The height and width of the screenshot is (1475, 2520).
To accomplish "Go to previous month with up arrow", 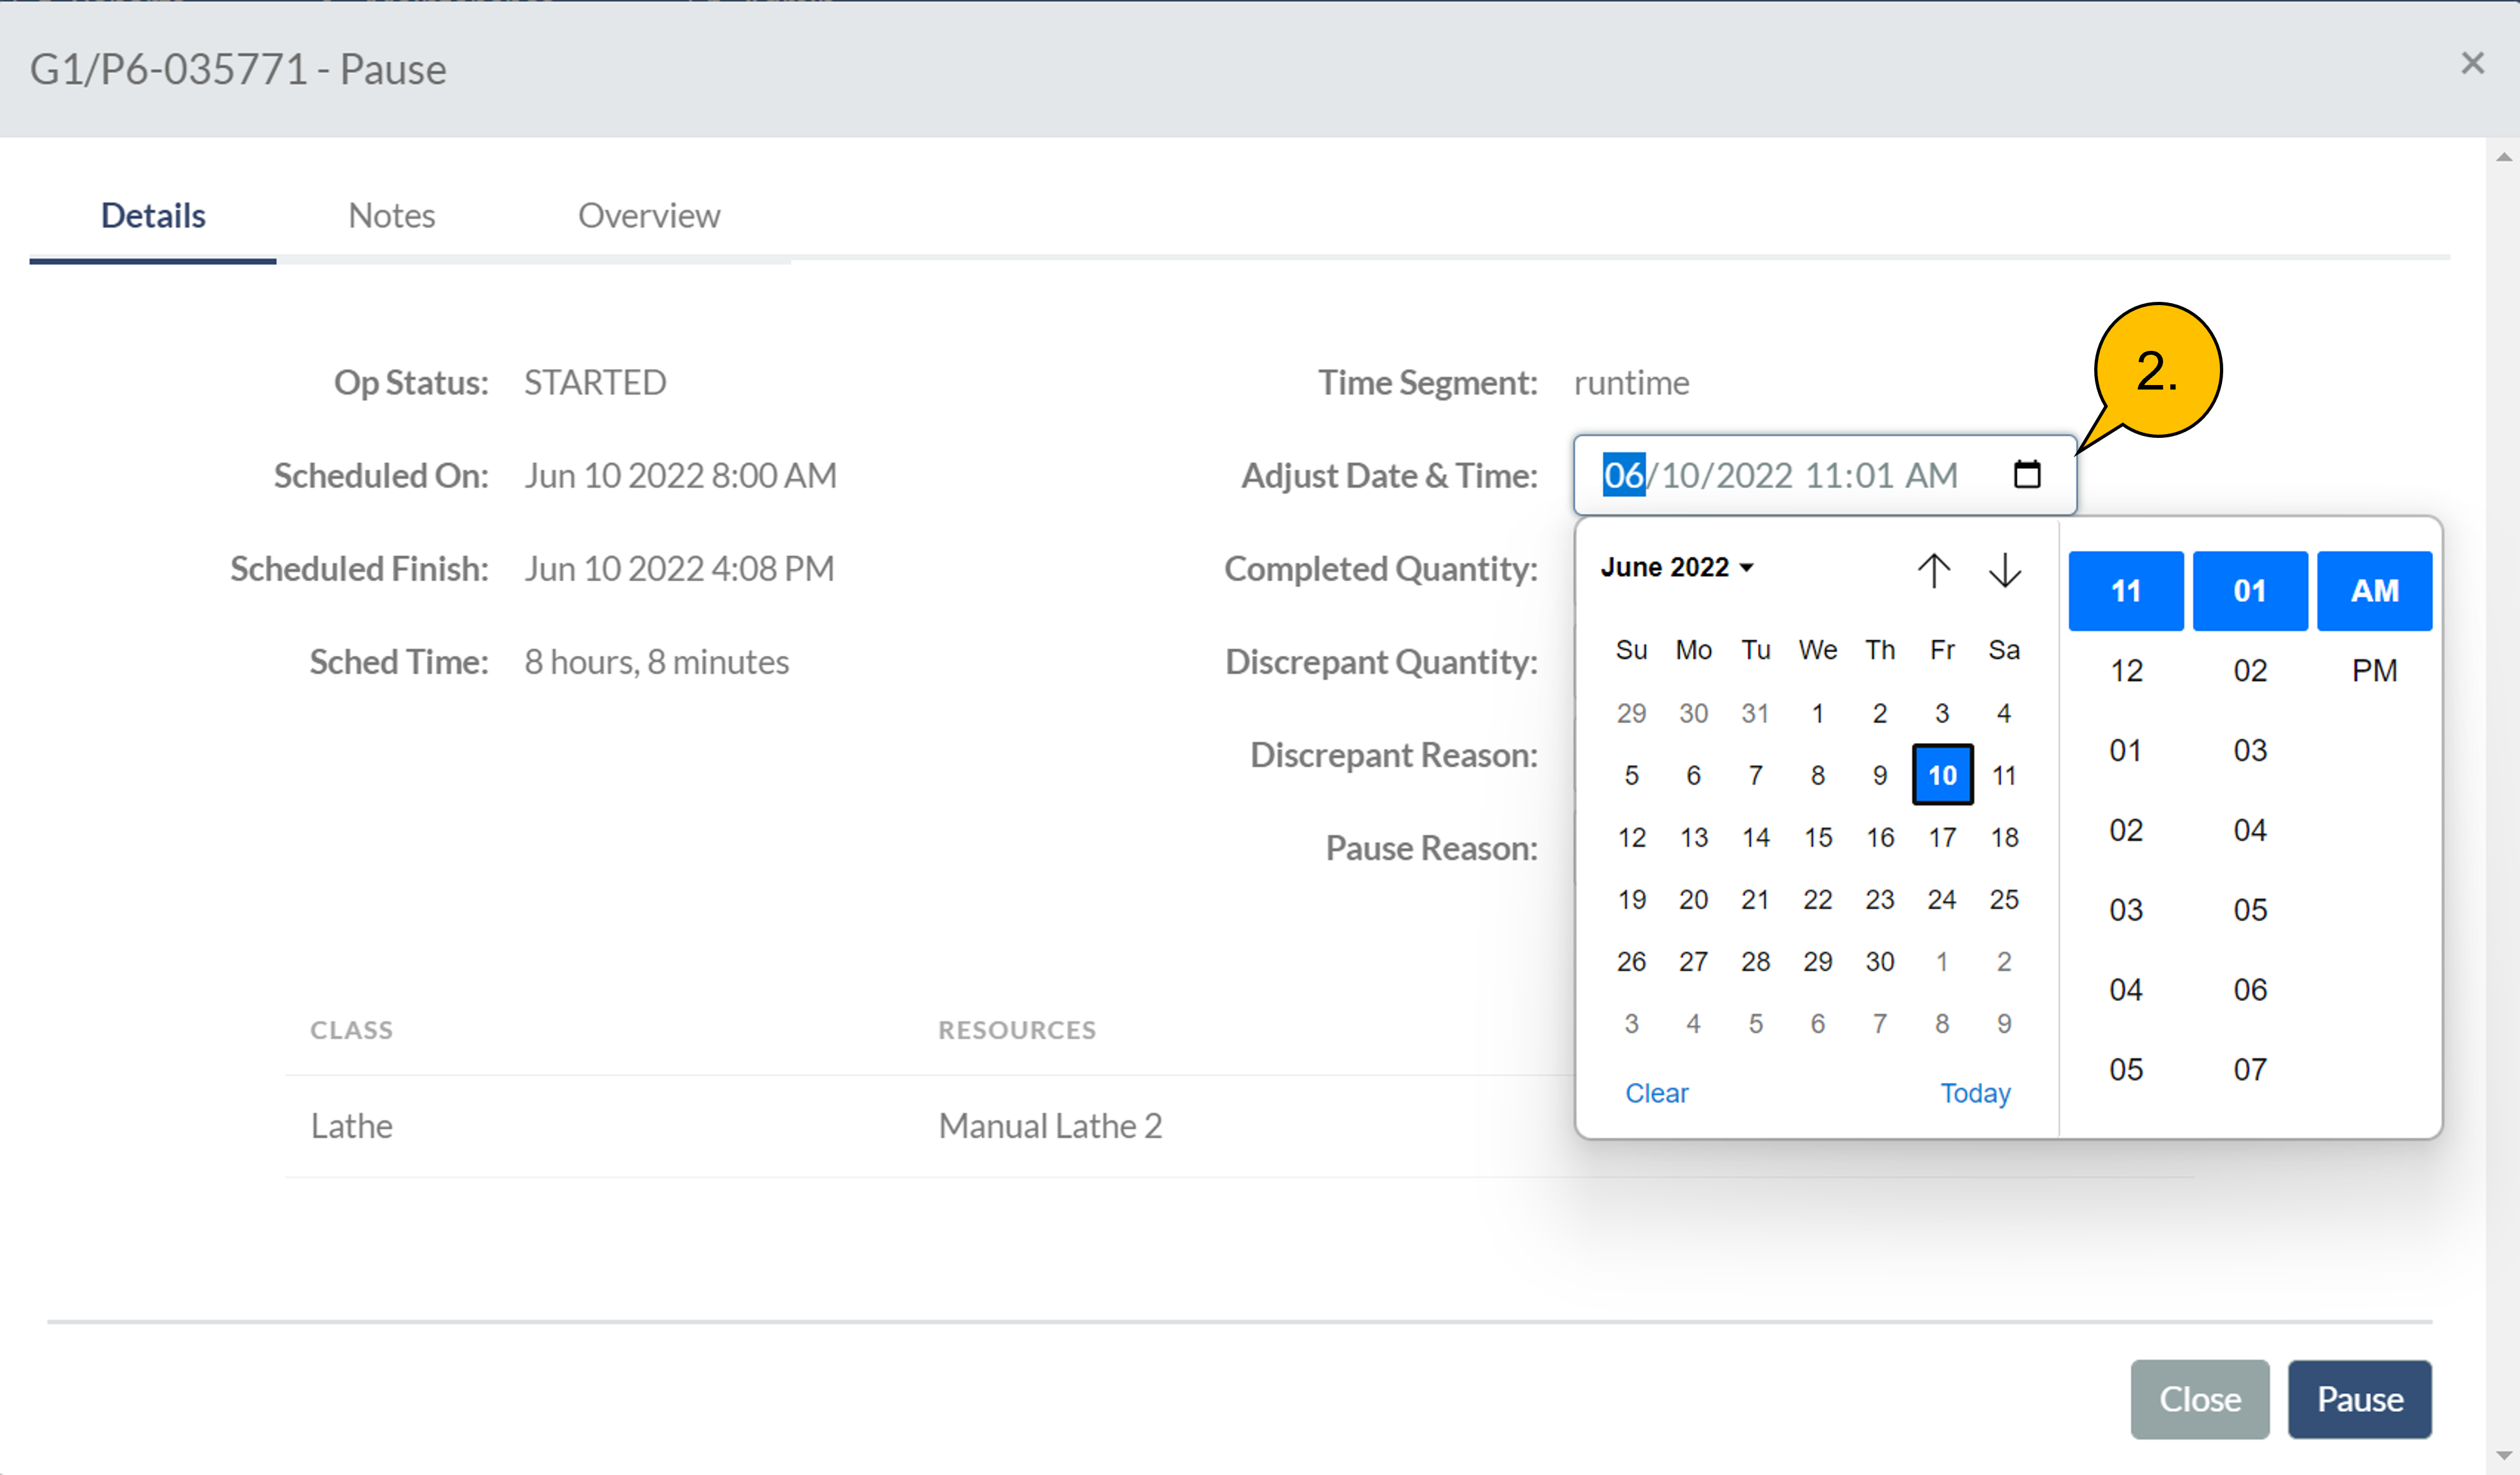I will click(1933, 570).
